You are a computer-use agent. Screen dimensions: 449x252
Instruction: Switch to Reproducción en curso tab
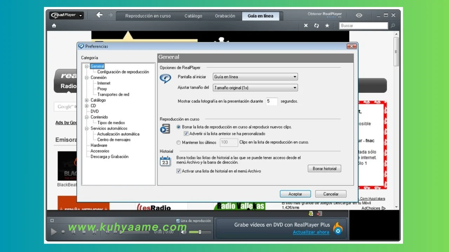coord(148,16)
